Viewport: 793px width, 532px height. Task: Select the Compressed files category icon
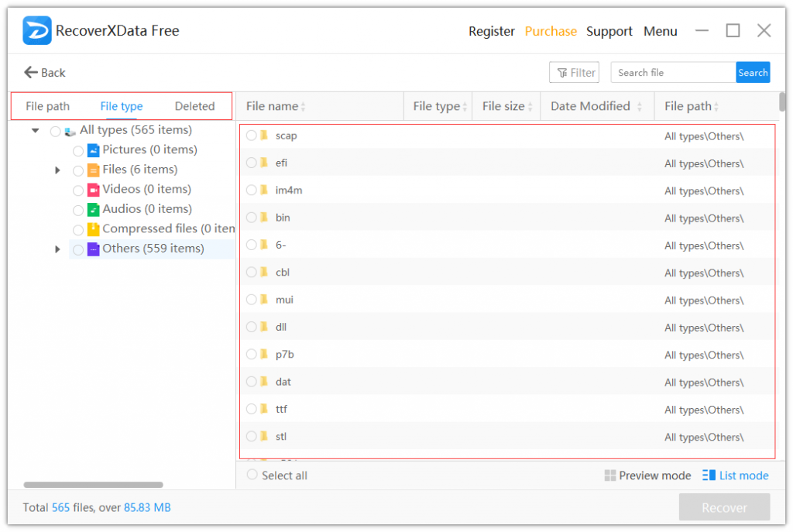coord(91,228)
